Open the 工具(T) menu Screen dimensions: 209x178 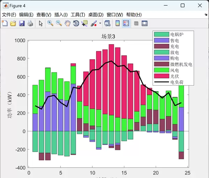[78, 15]
